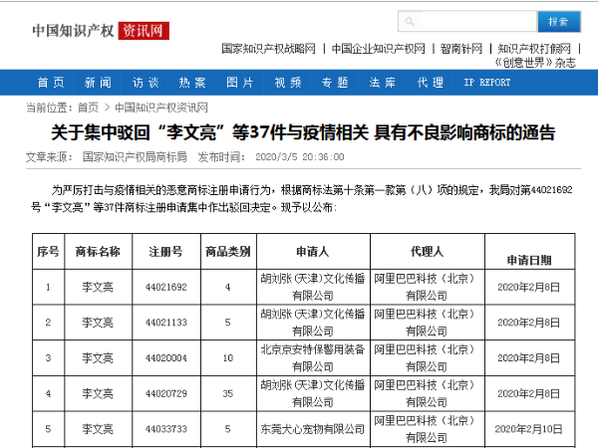Click the source text 国家知识产权局商标局
The image size is (598, 448).
pos(135,157)
